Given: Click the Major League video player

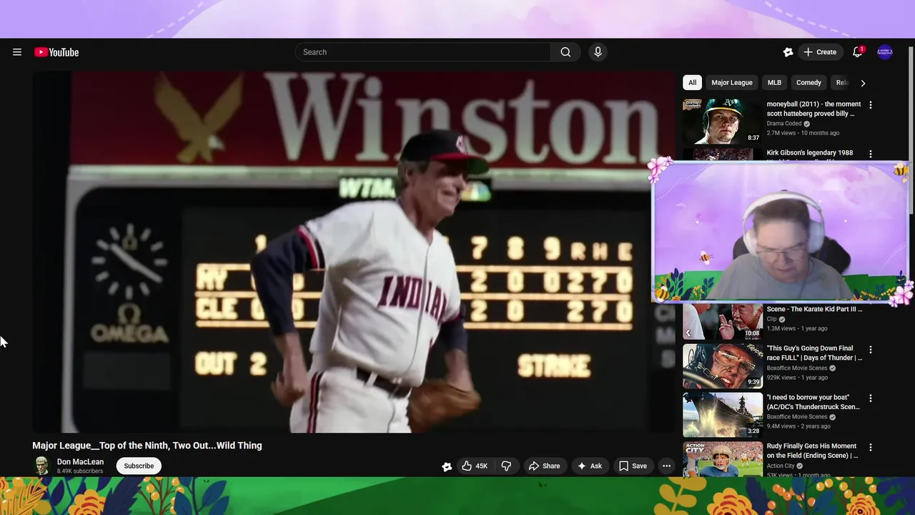Looking at the screenshot, I should point(354,252).
